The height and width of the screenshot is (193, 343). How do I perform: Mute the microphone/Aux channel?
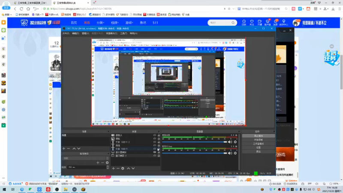tap(230, 153)
